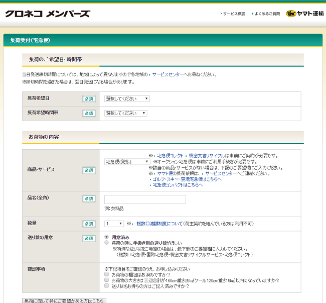Open the ゴルフ・スキー・空港宅急便はこちらへ link

tap(187, 179)
